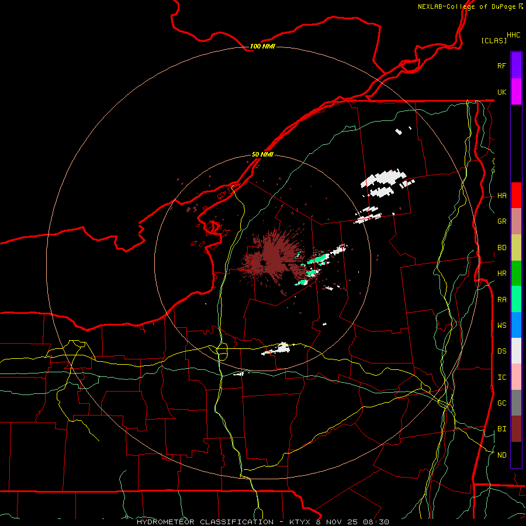Screen dimensions: 526x526
Task: Click the IC legend label
Action: click(x=501, y=378)
